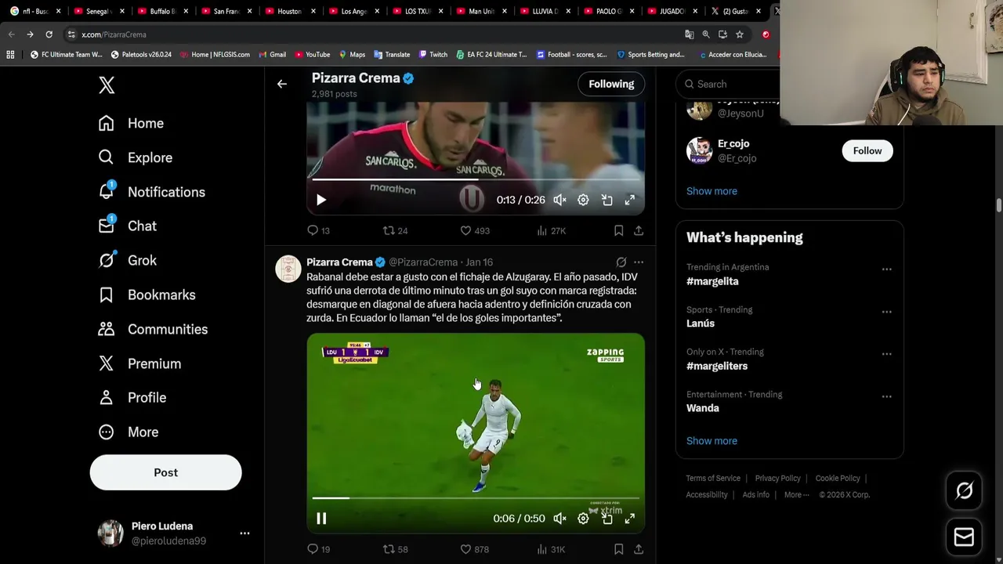Click the Post button
1003x564 pixels.
165,472
